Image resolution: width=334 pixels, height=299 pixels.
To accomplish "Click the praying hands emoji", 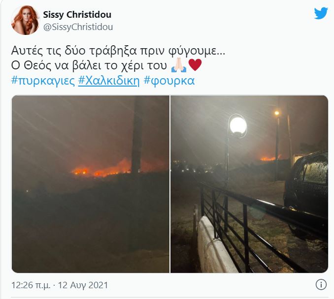I will 178,65.
